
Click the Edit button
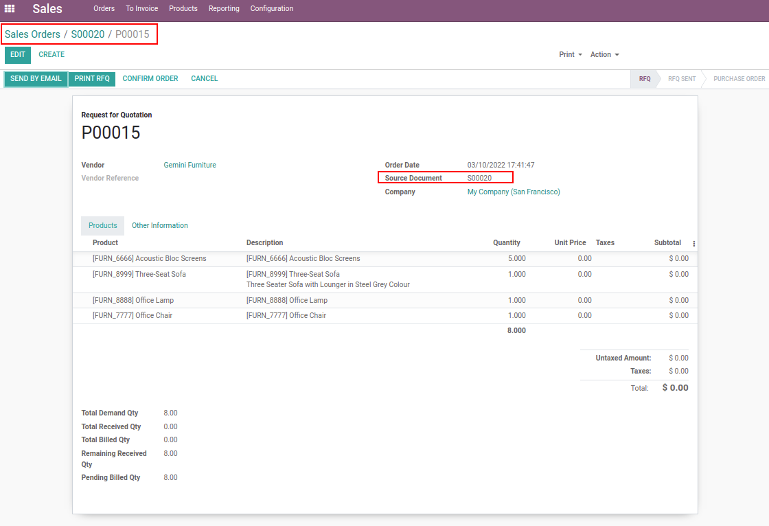click(18, 55)
